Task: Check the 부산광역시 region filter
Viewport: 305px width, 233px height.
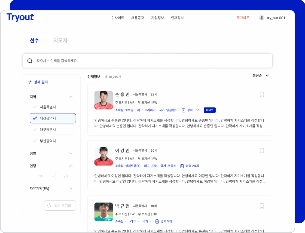Action: 53,141
